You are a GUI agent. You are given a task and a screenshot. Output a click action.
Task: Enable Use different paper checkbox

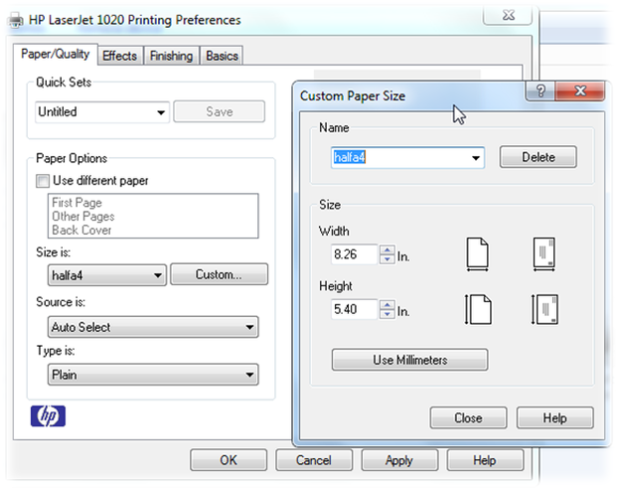pos(43,181)
